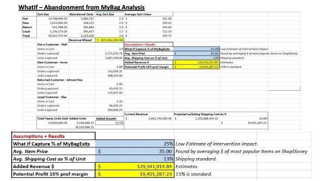Select large 'Assumptions + Results' red heading
Viewport: 323px width, 181px height.
39,136
